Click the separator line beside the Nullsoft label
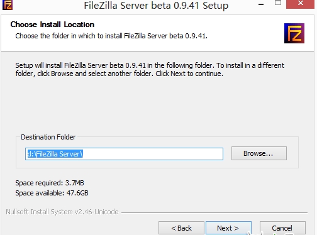 click(214, 212)
